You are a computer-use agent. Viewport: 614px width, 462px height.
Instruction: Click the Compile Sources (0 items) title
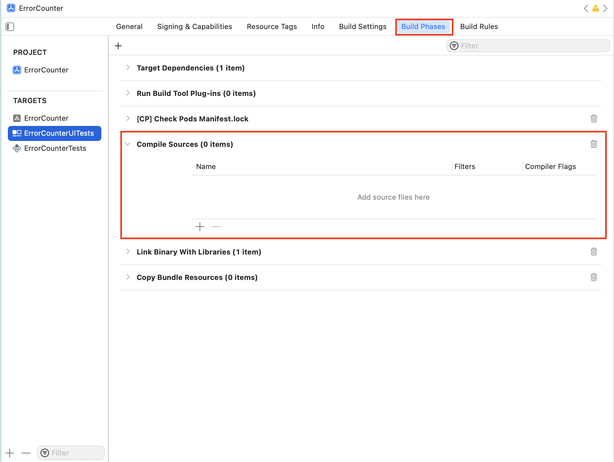coord(185,144)
